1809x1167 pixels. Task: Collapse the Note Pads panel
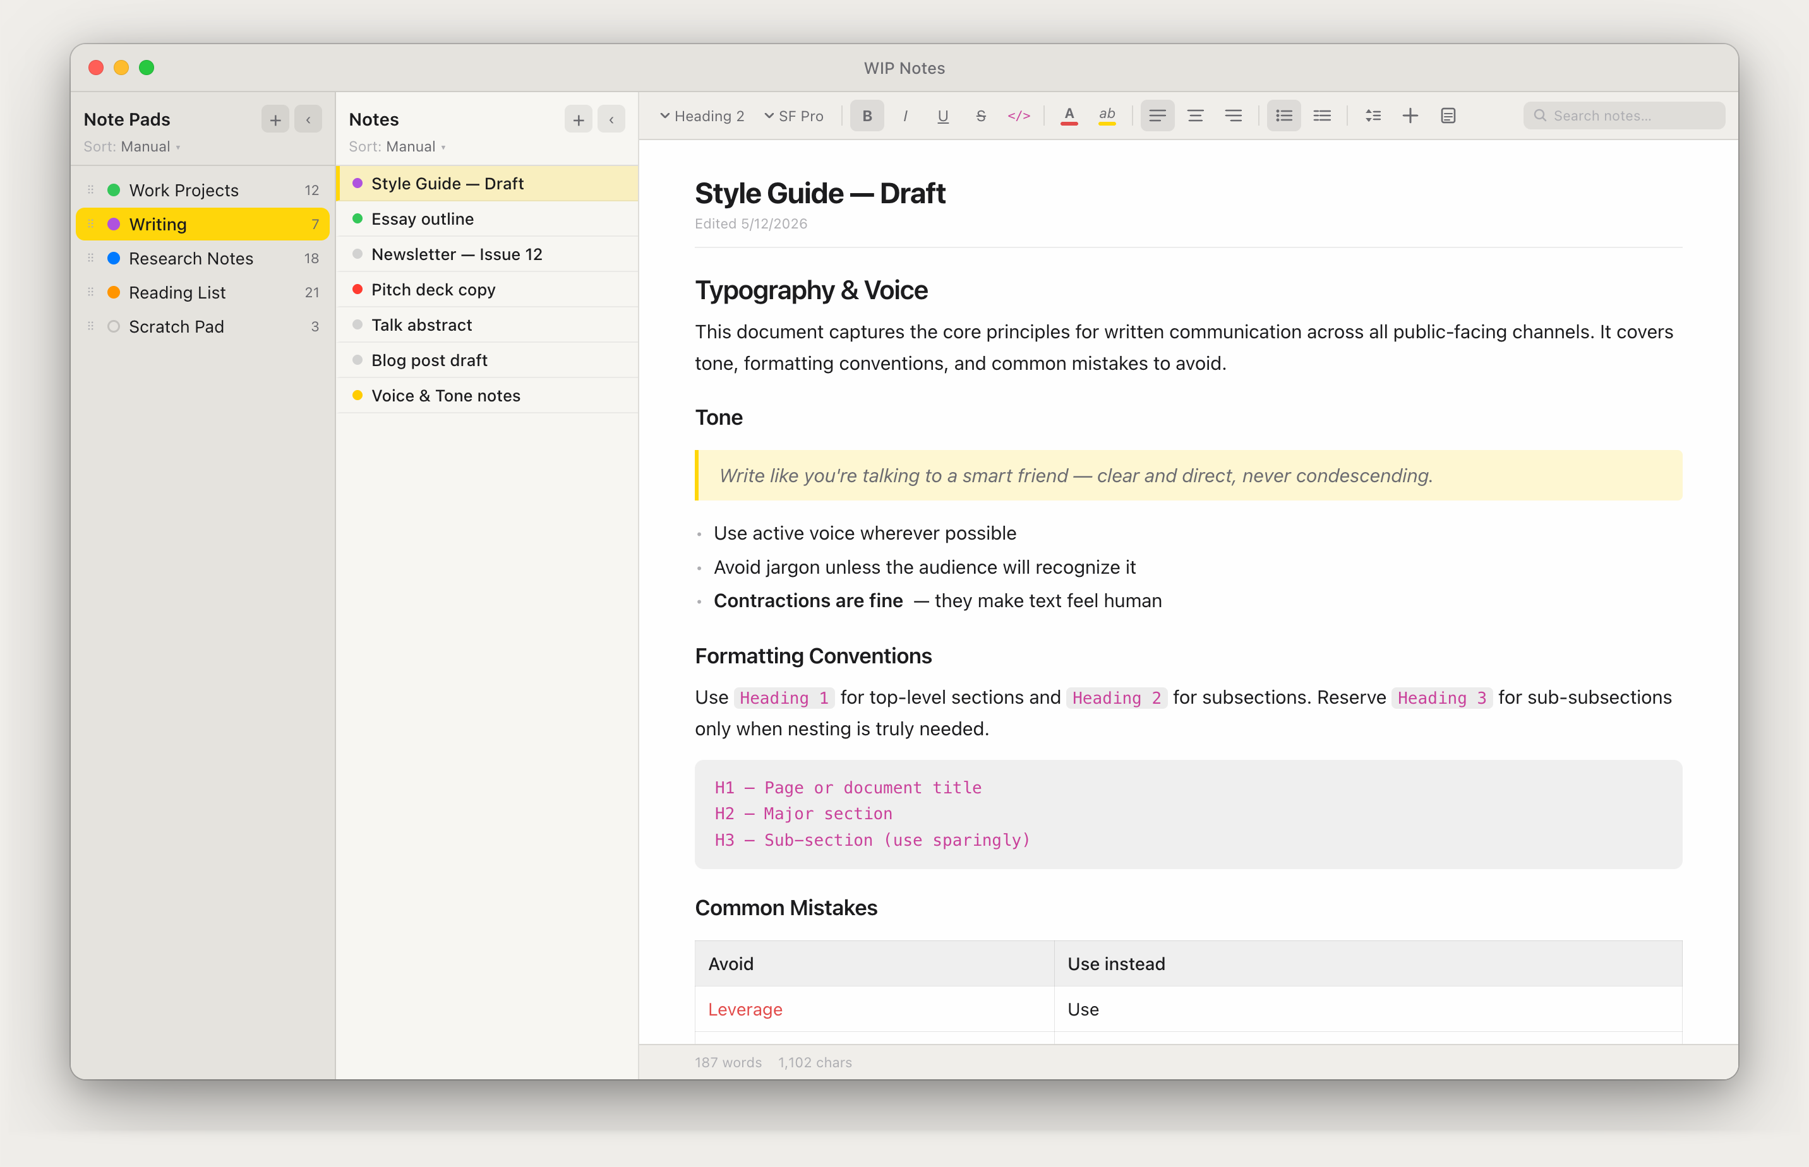[308, 120]
